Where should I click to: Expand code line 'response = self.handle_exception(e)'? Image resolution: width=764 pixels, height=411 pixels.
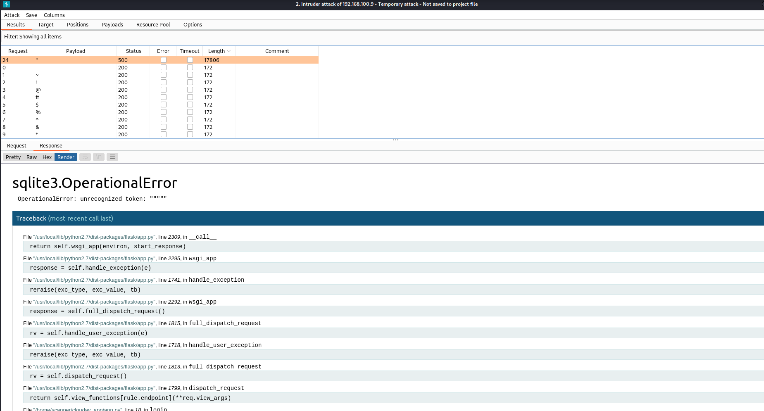393,268
